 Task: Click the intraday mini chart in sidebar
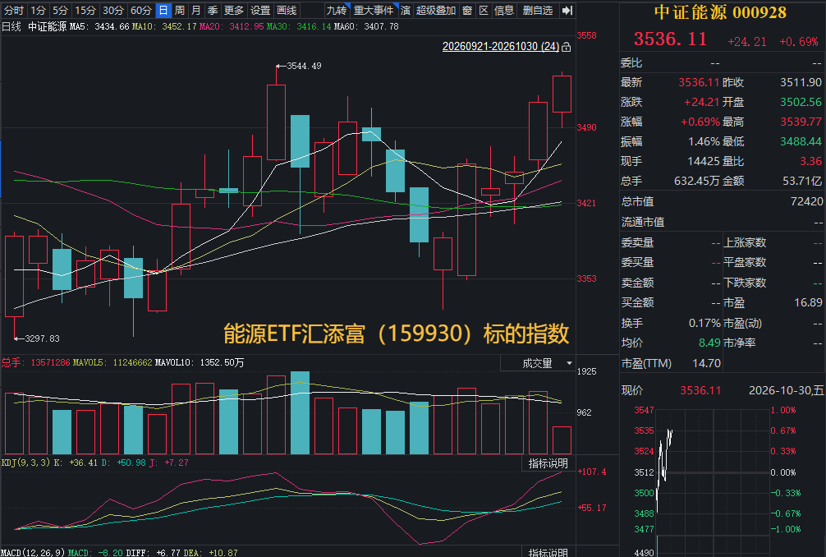(711, 472)
